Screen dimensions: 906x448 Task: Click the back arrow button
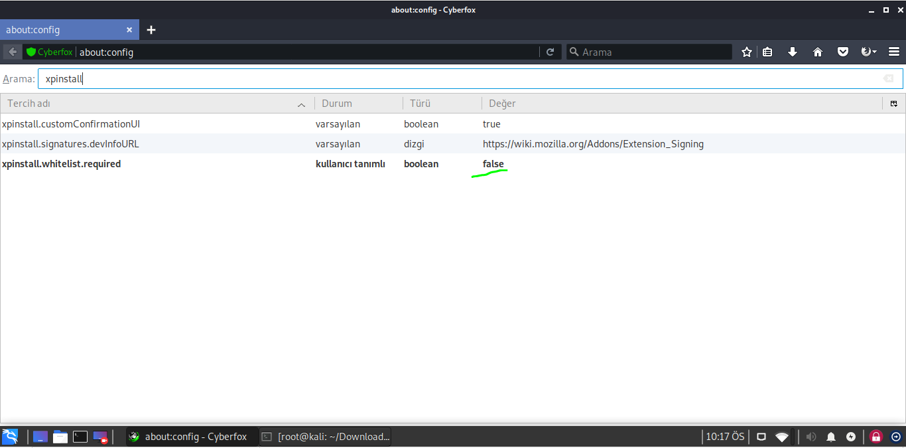tap(13, 52)
